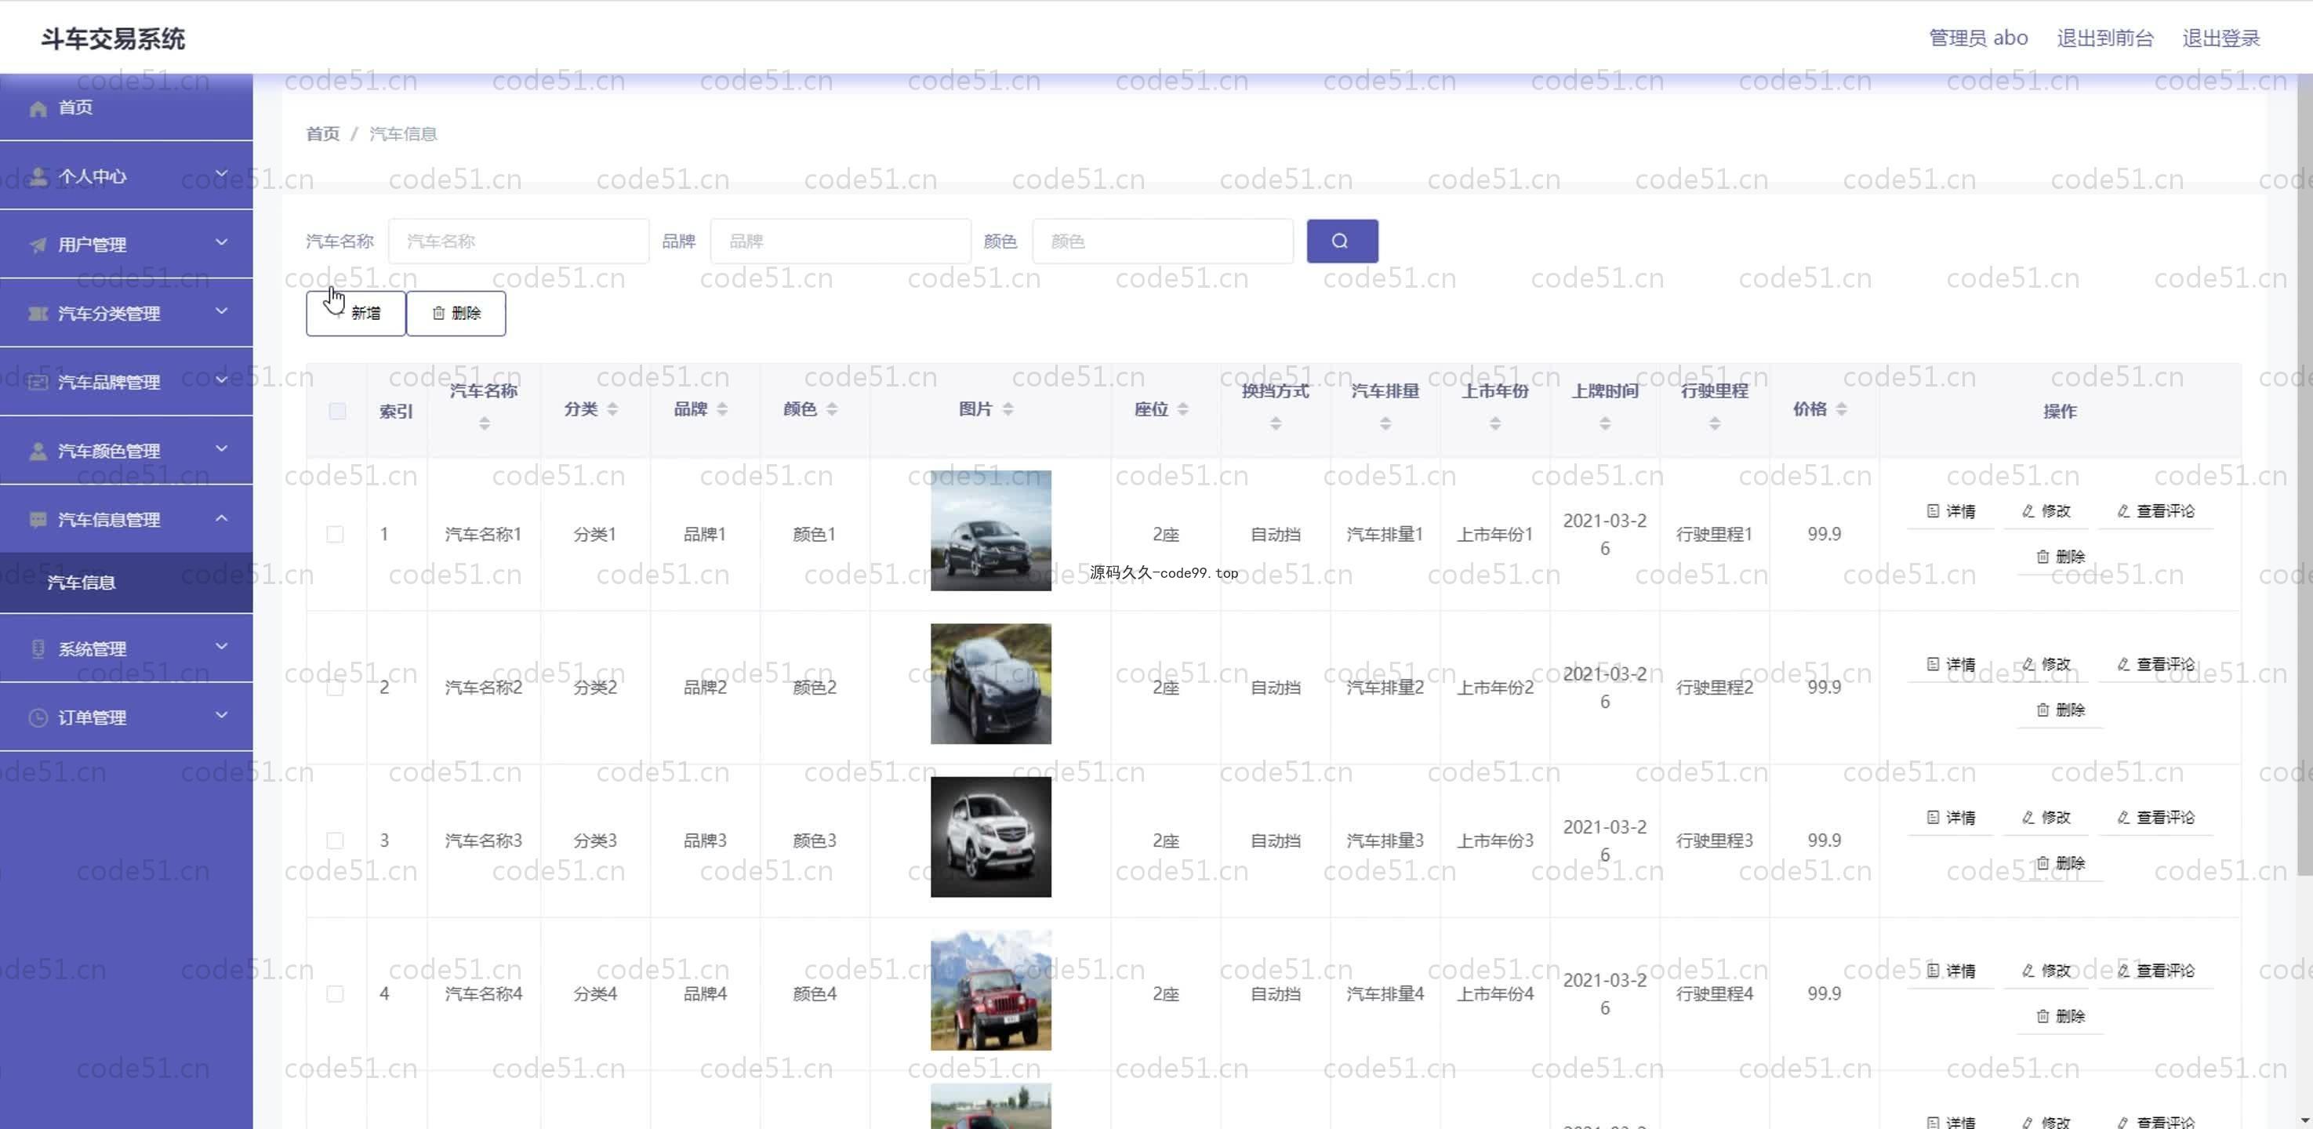The image size is (2313, 1129).
Task: Click 退出登录 link
Action: tap(2220, 38)
